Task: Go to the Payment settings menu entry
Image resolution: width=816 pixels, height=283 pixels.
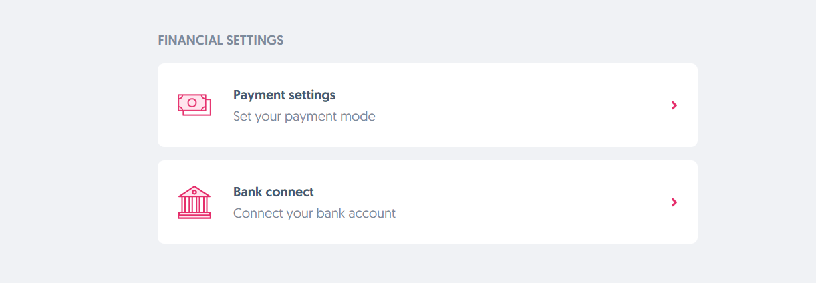Action: tap(427, 105)
